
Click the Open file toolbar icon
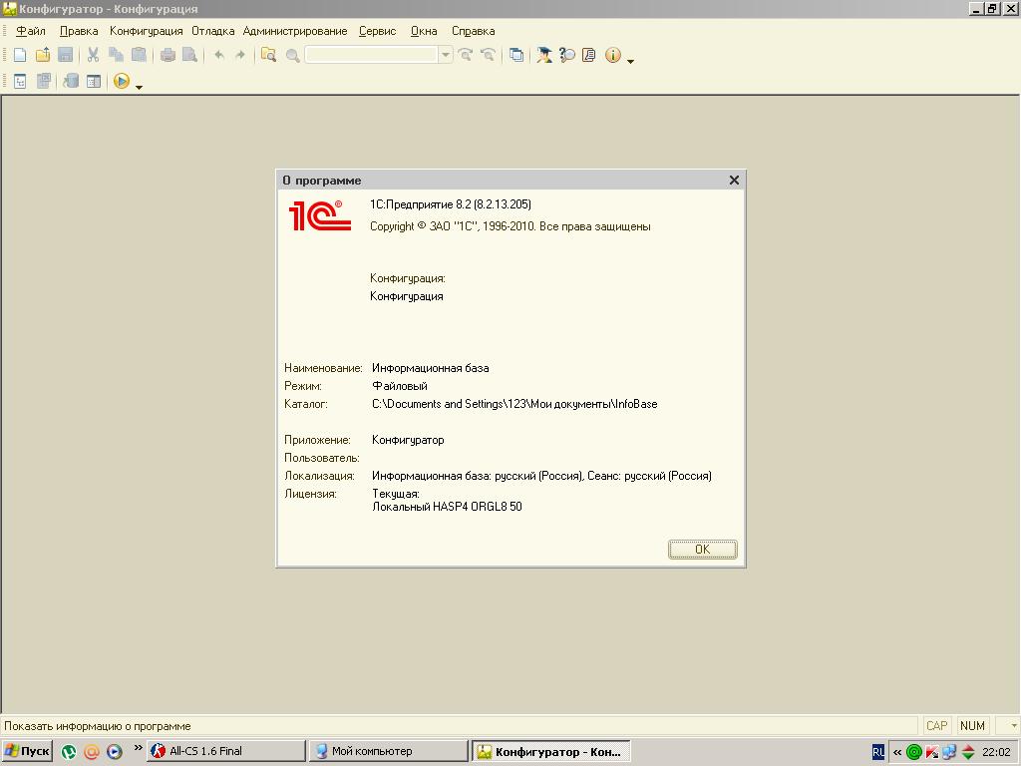tap(42, 56)
